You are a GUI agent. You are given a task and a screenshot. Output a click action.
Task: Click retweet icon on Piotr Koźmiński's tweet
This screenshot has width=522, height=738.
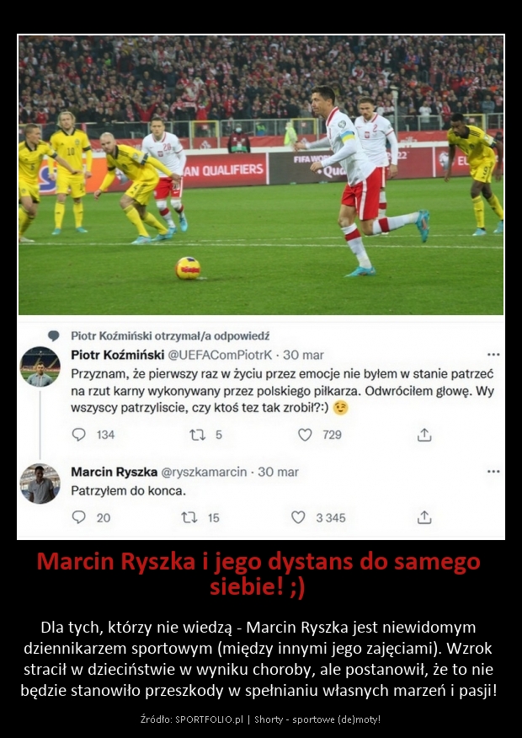coord(198,435)
